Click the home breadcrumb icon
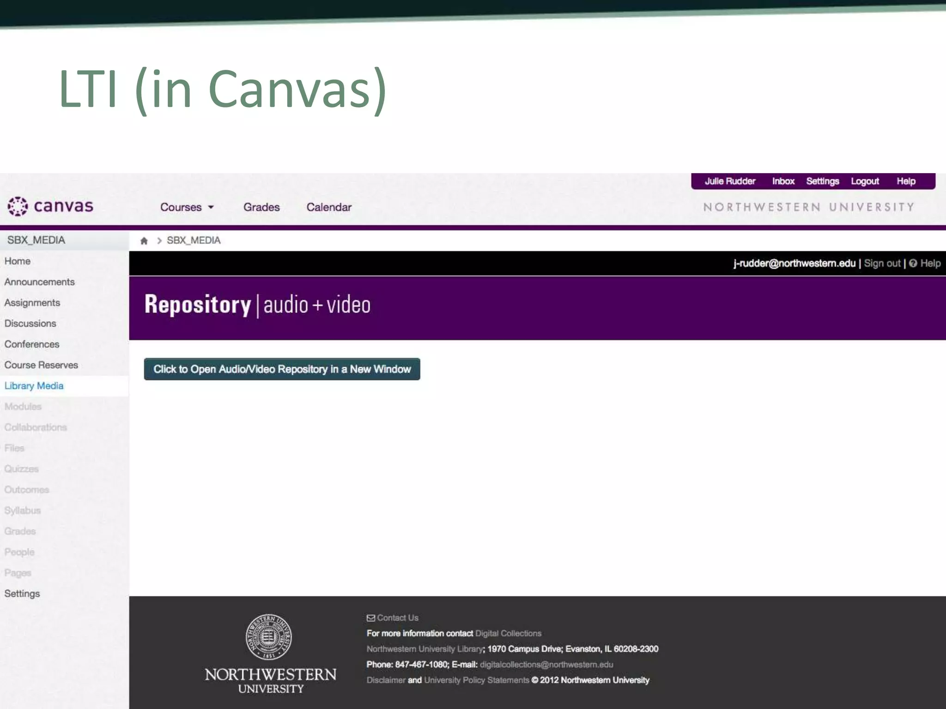Image resolution: width=946 pixels, height=709 pixels. pos(144,240)
